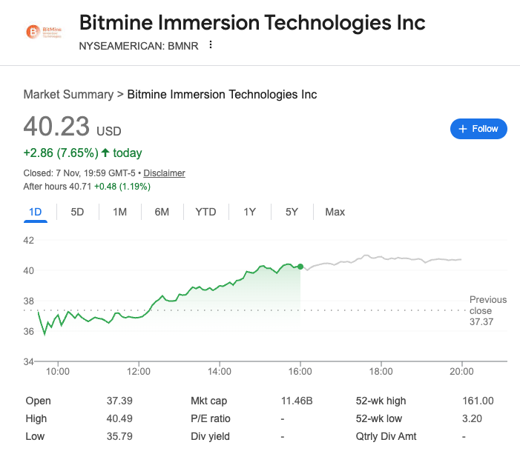The image size is (520, 451).
Task: Click the 52-wk high value 161.00
Action: 478,401
